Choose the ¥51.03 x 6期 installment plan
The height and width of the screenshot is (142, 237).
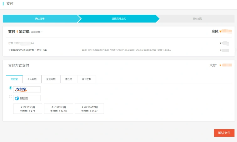(x=58, y=109)
